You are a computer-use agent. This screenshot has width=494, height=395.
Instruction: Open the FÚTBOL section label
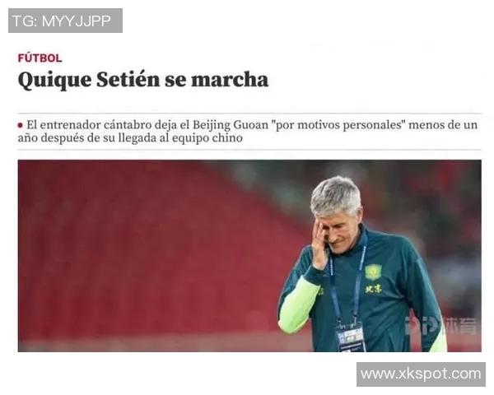pyautogui.click(x=40, y=58)
